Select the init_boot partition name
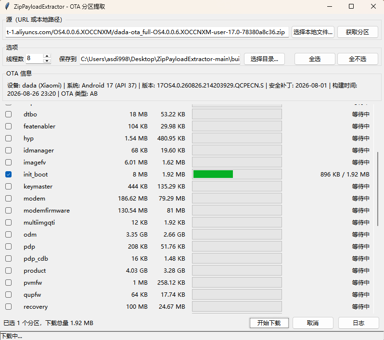The image size is (384, 340). point(36,174)
